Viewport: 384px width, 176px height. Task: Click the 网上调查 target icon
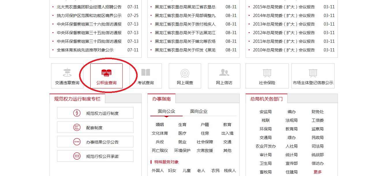click(x=185, y=76)
